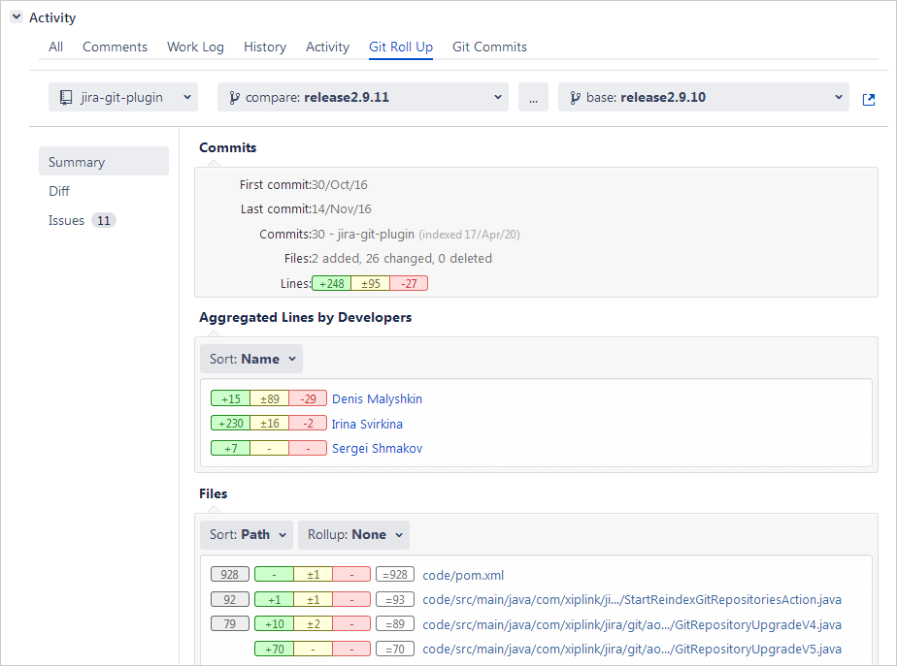Screen dimensions: 897x666
Task: Select Diff in the left sidebar
Action: [x=59, y=191]
